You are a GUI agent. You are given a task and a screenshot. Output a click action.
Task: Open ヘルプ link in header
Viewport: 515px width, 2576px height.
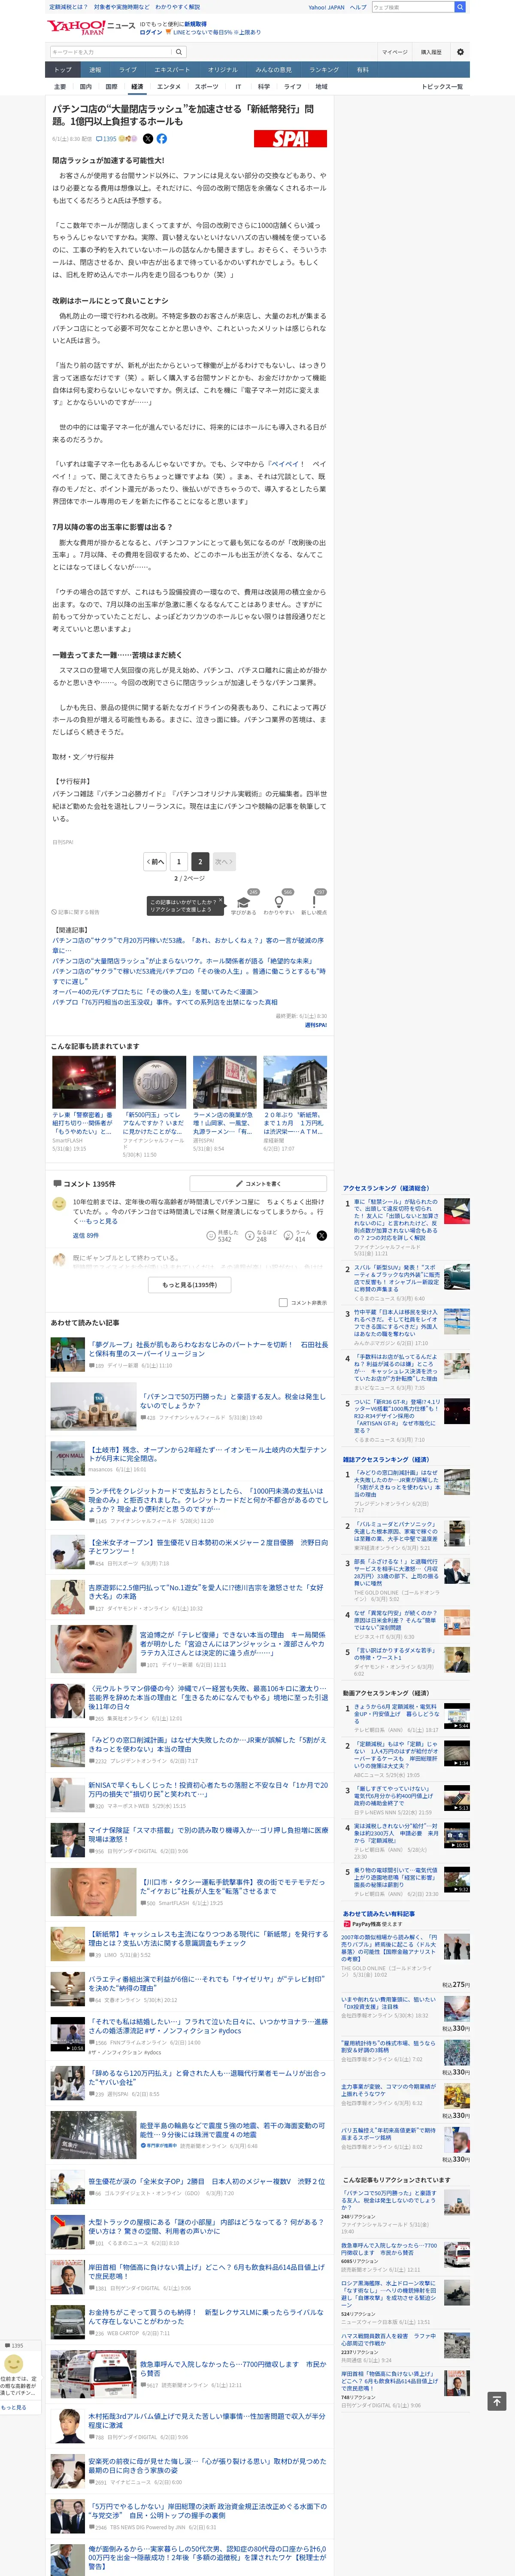(x=357, y=7)
